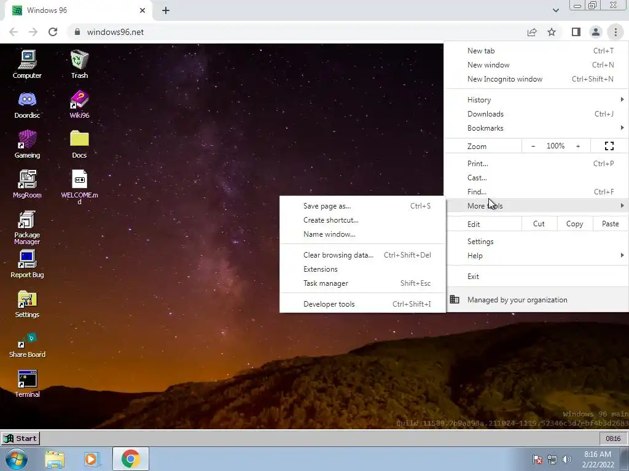Expand the More tools submenu
The image size is (629, 471).
pos(536,206)
